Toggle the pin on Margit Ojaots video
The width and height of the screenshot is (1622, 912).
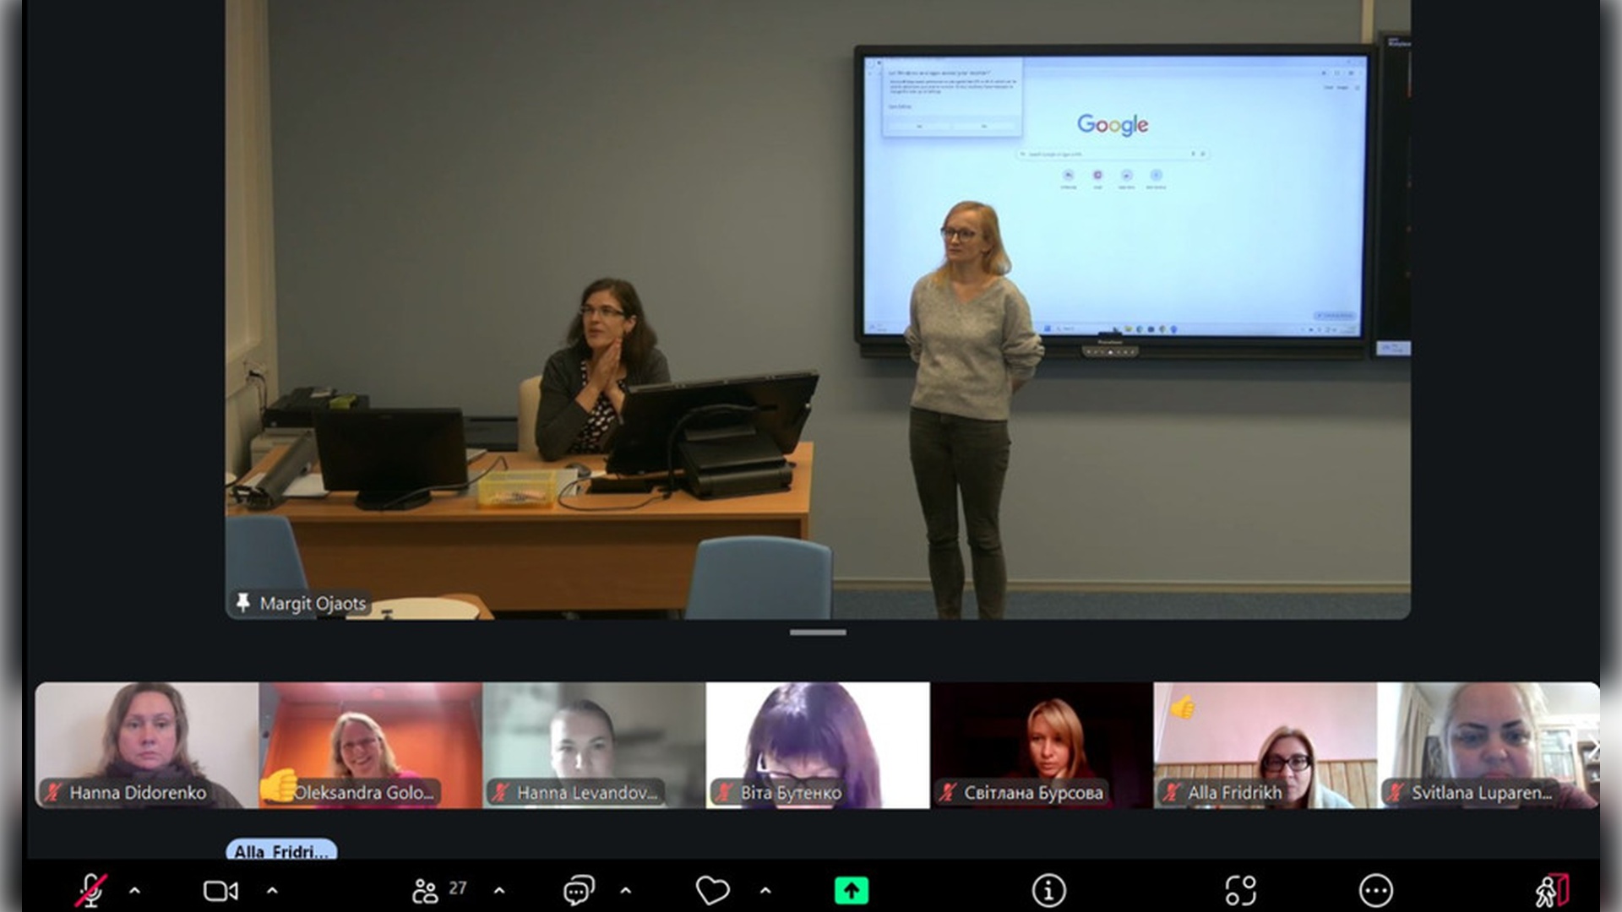(243, 602)
